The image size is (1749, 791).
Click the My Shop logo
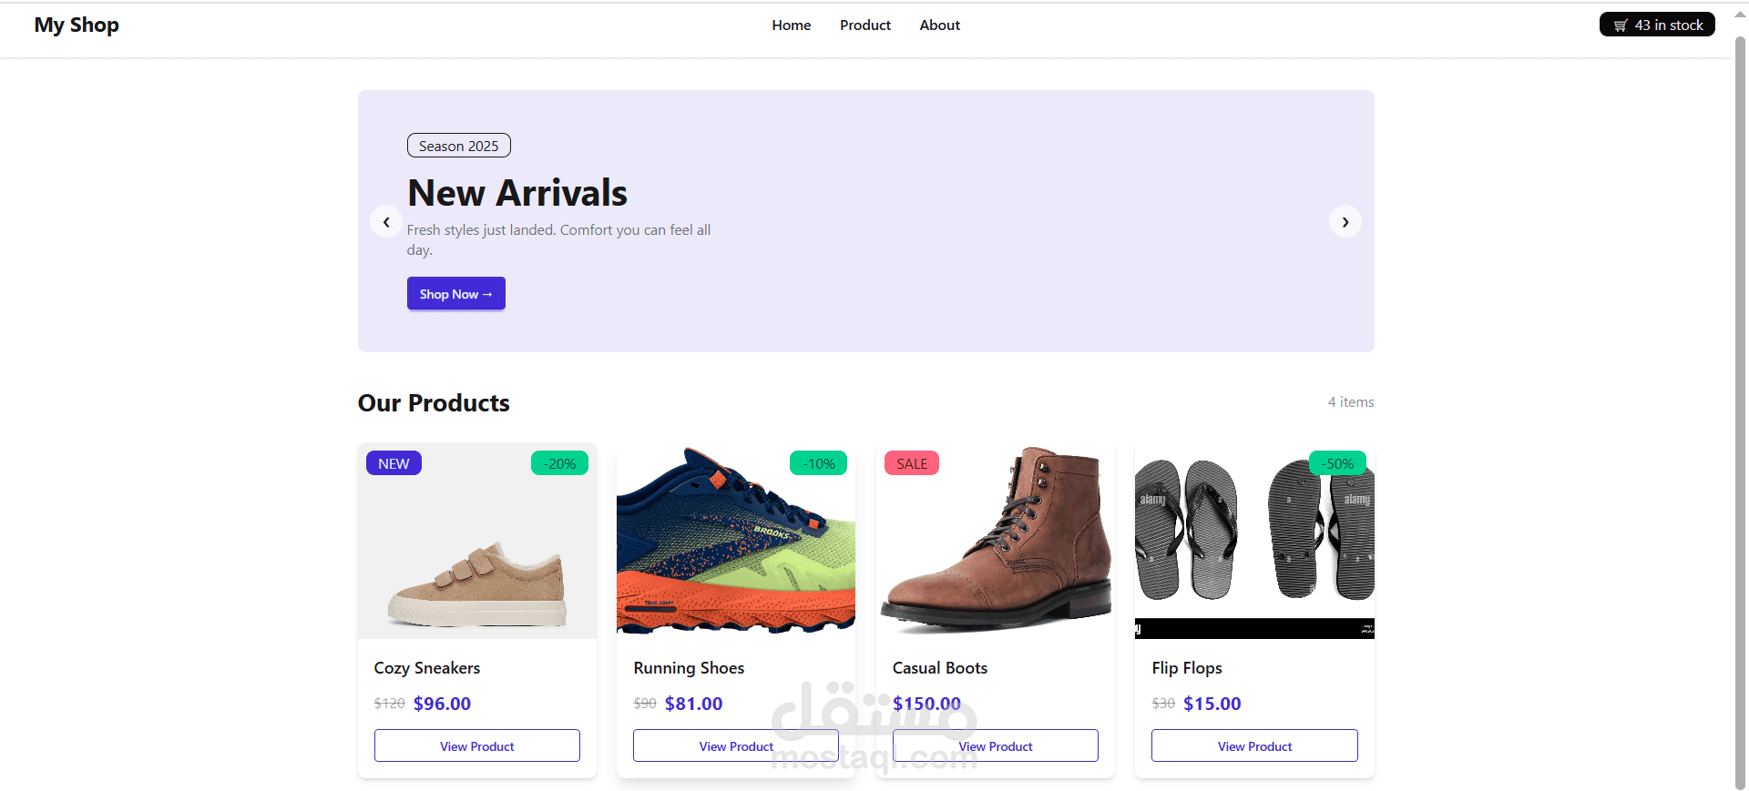[77, 25]
